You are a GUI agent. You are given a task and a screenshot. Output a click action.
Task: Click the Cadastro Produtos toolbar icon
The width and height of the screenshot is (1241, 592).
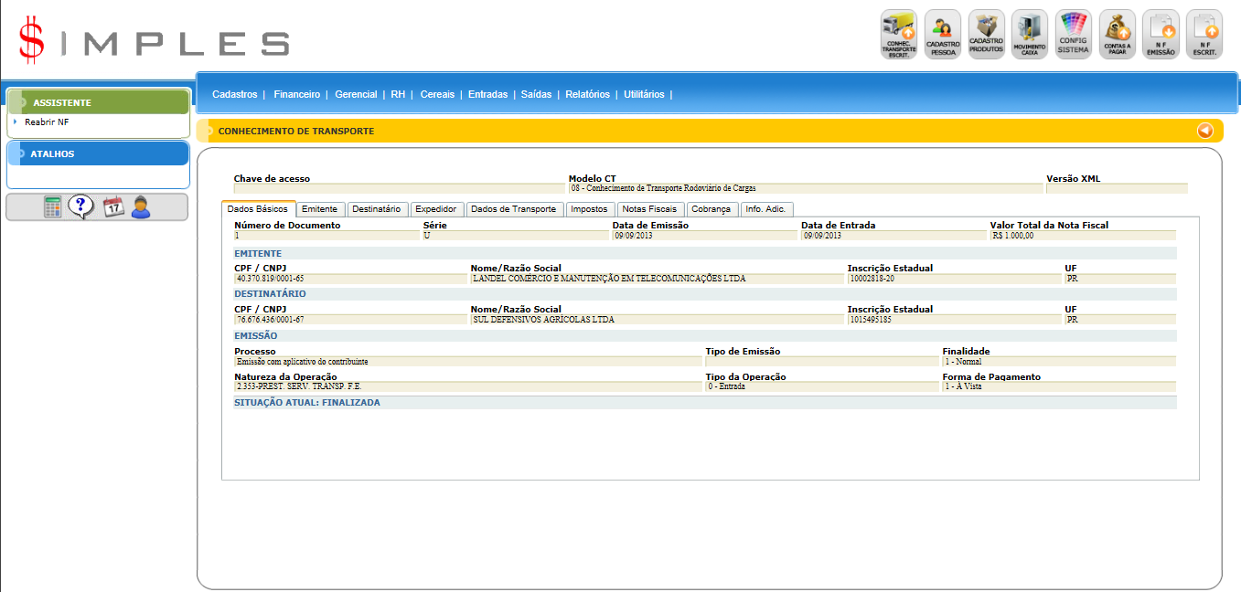986,35
